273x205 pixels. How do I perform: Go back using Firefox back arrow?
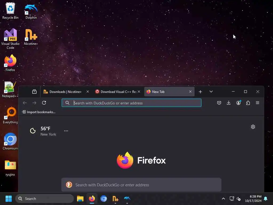(x=25, y=103)
